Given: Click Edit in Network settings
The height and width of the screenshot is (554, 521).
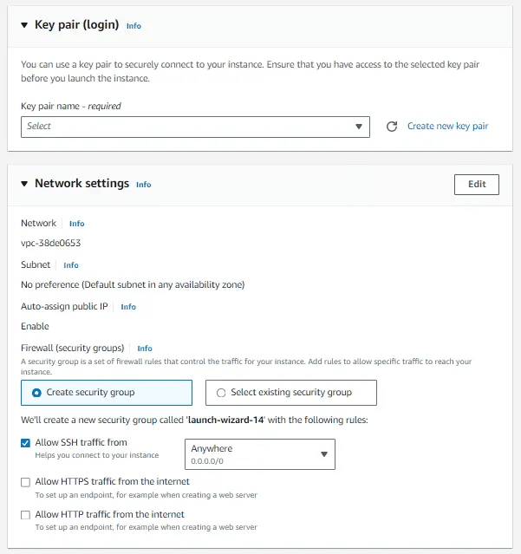Looking at the screenshot, I should pos(477,185).
